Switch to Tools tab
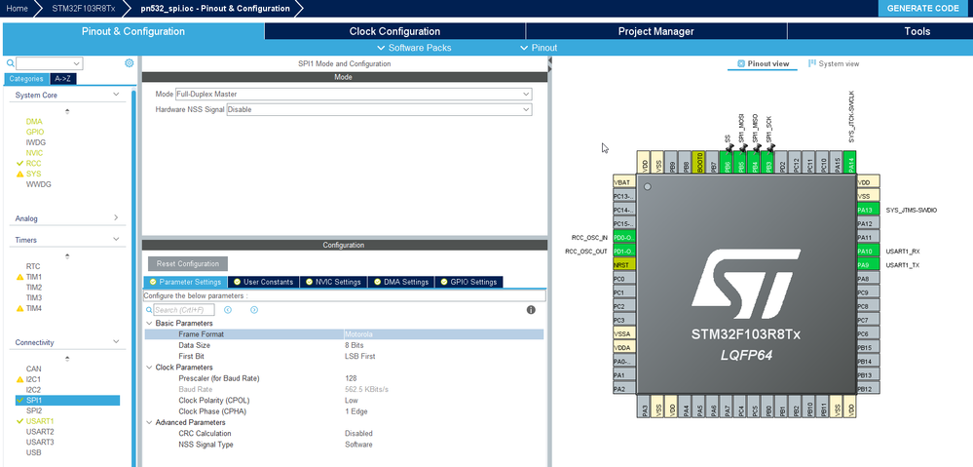The height and width of the screenshot is (467, 973). (x=917, y=31)
